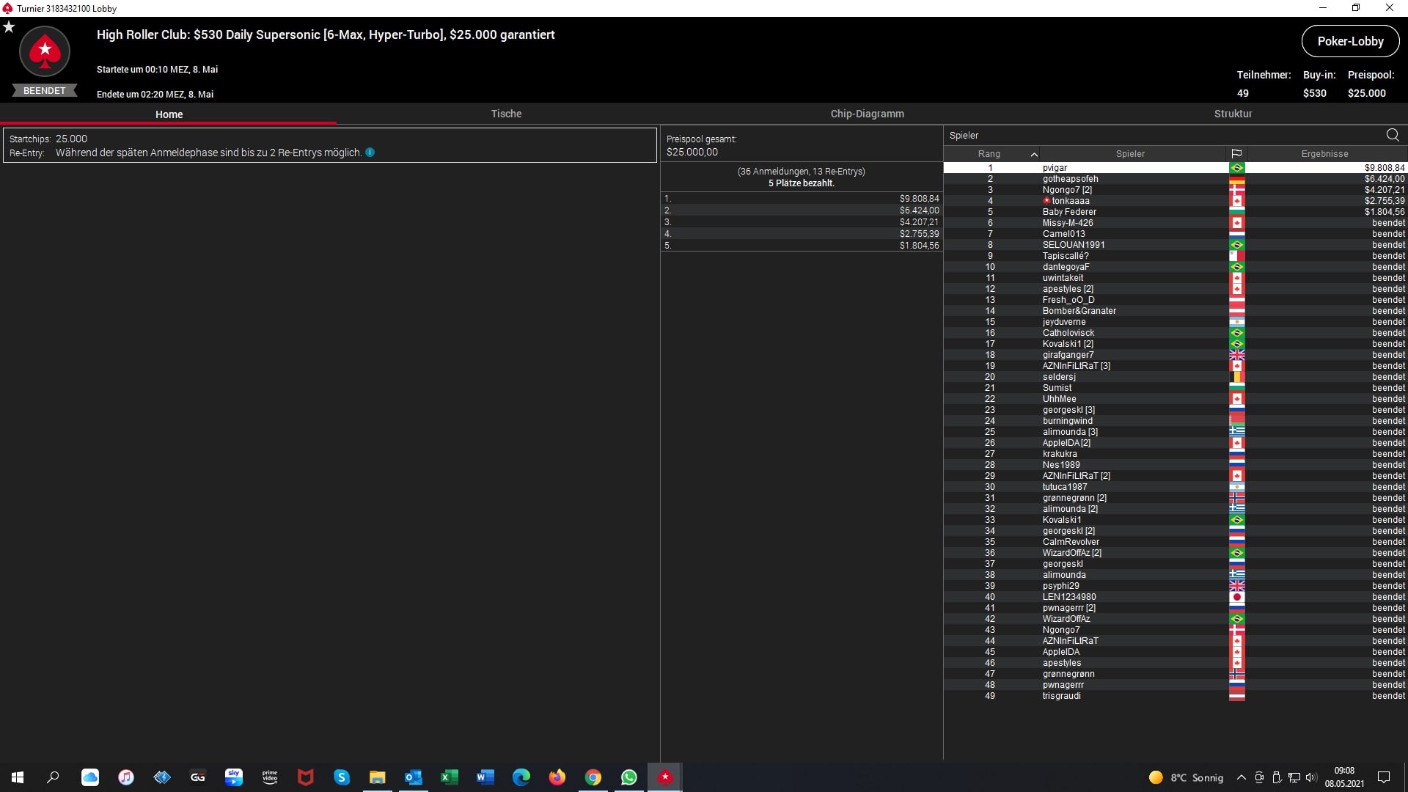
Task: Switch to the Struktur tab
Action: click(1233, 114)
